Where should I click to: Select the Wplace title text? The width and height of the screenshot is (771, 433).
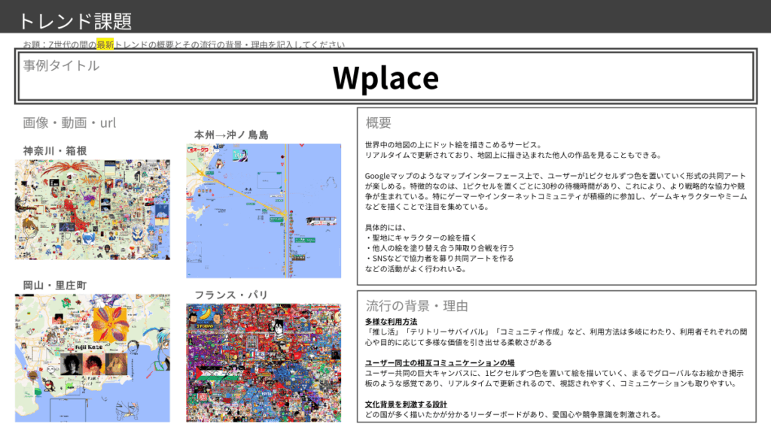385,78
